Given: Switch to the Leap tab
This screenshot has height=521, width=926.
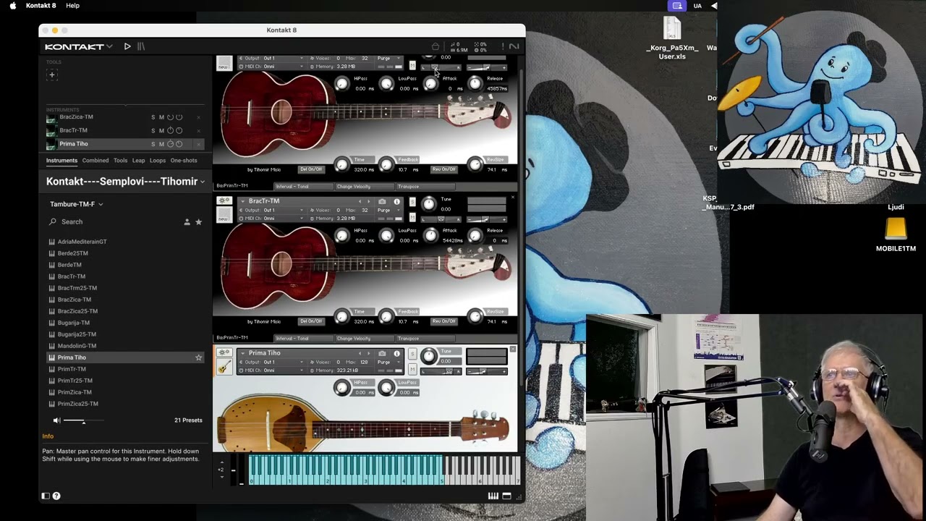Looking at the screenshot, I should pos(138,161).
